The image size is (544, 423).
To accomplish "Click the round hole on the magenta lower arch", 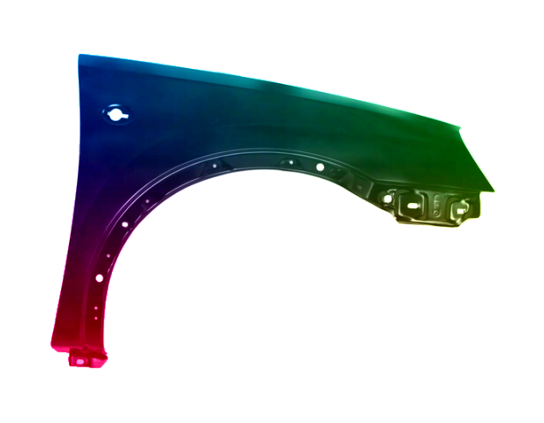I will 99,278.
